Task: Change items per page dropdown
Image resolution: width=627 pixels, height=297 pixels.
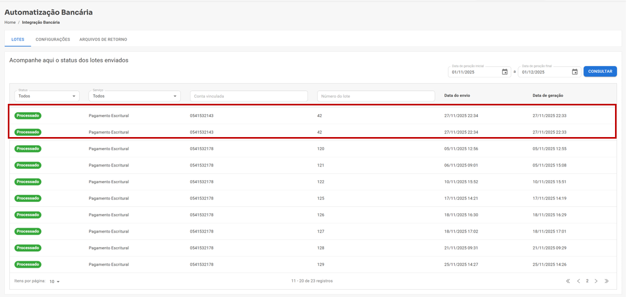Action: (55, 281)
